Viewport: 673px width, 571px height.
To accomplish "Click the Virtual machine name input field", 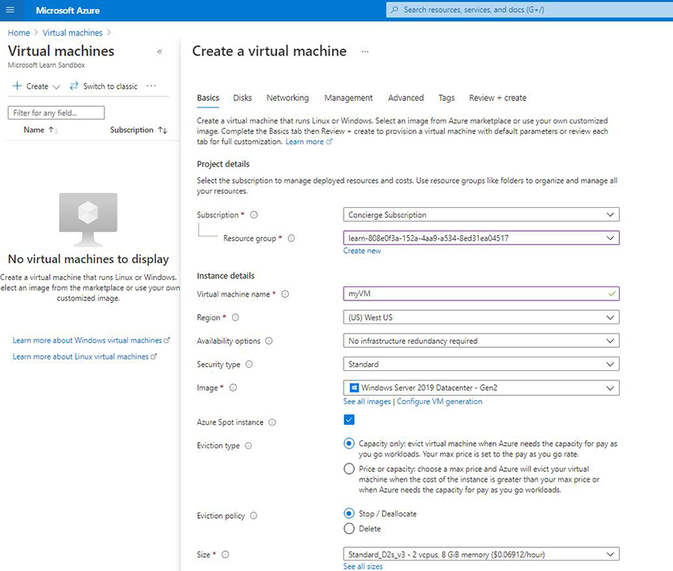I will [x=475, y=293].
